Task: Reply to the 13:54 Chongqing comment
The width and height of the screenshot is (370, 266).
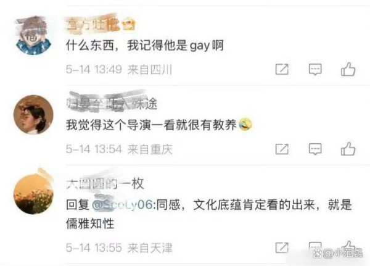Action: click(x=315, y=149)
